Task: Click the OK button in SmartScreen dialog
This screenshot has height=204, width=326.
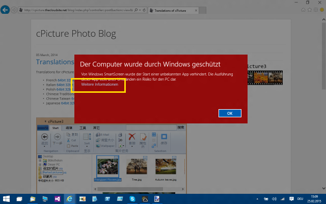Action: [229, 113]
